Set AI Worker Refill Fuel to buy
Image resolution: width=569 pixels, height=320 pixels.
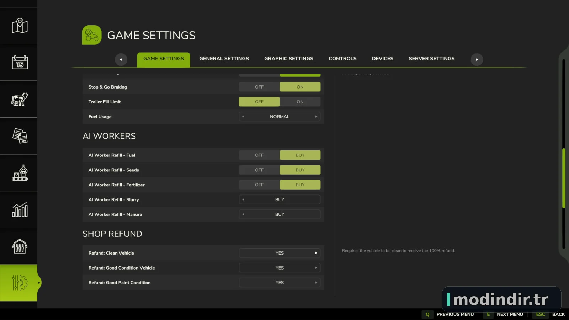click(x=300, y=155)
